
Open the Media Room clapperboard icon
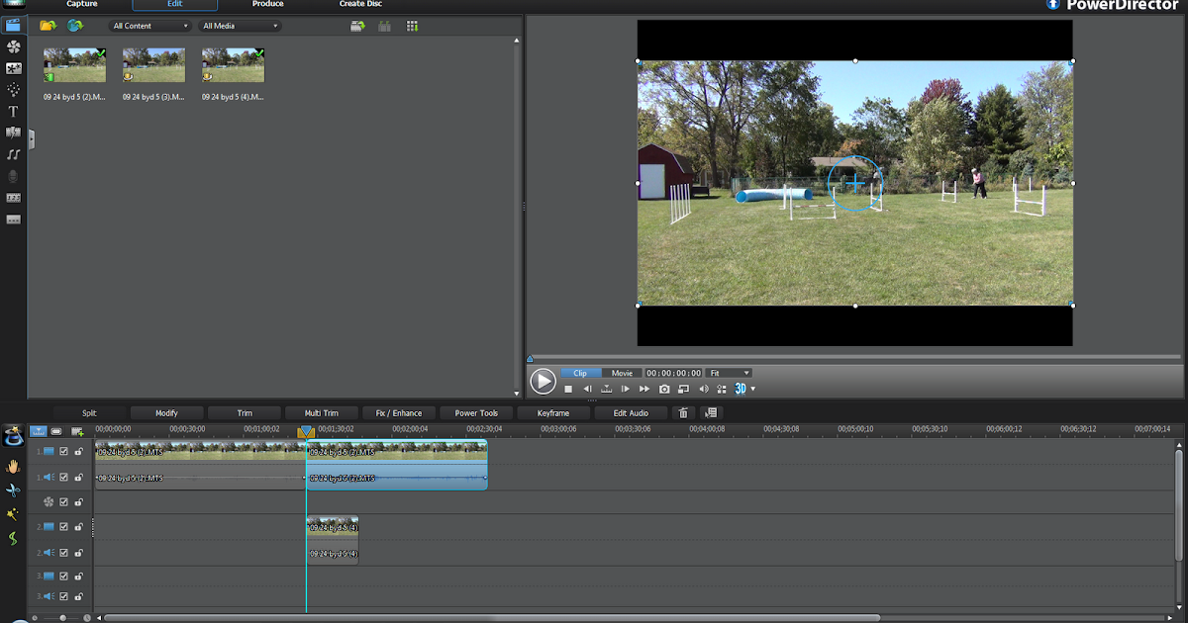point(13,25)
